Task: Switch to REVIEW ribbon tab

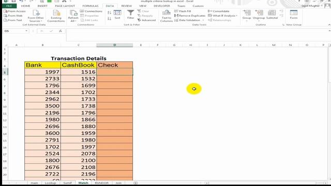Action: [x=126, y=6]
